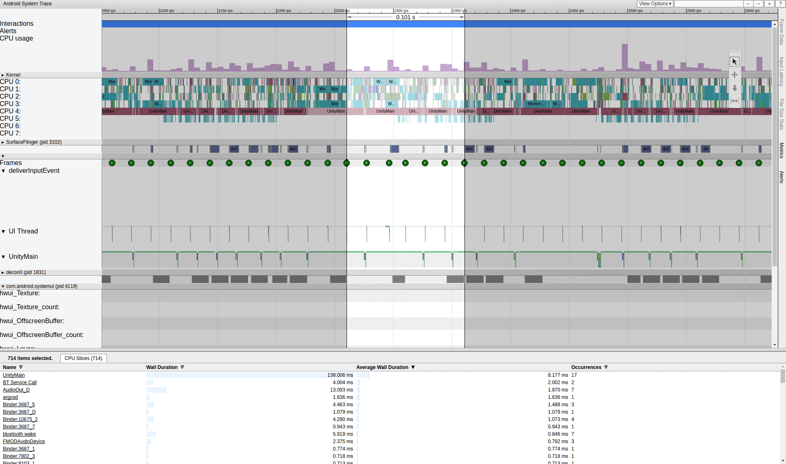Image resolution: width=786 pixels, height=464 pixels.
Task: Select the CPU Slices (714) tab
Action: 84,358
